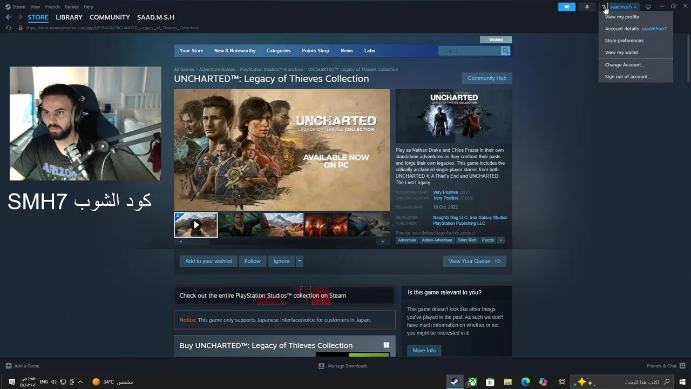
Task: Click Add to your wishlist button
Action: 208,261
